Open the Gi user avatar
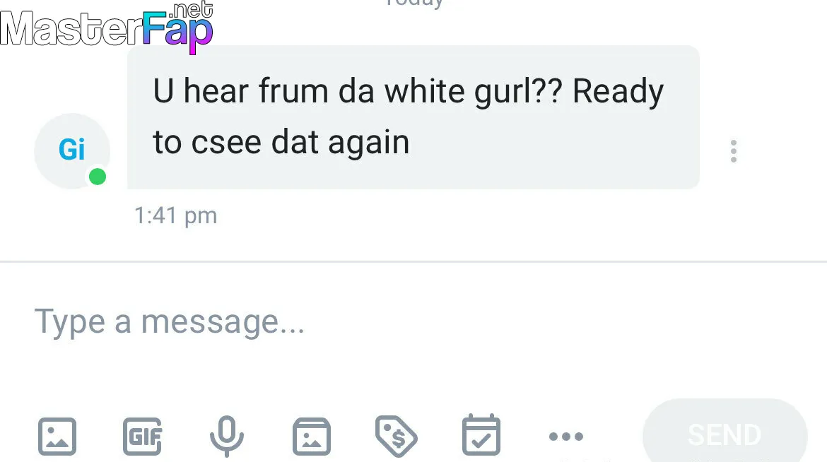This screenshot has width=827, height=462. point(71,151)
